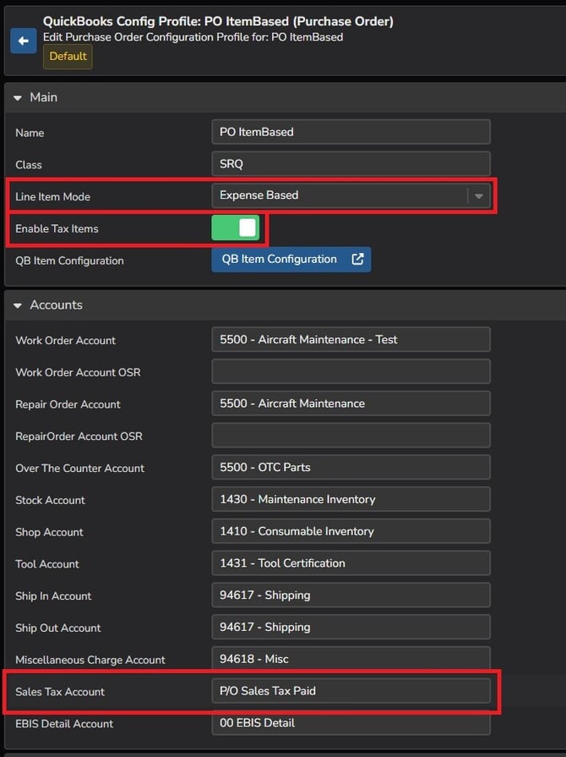Click Over The Counter Account field

[351, 468]
